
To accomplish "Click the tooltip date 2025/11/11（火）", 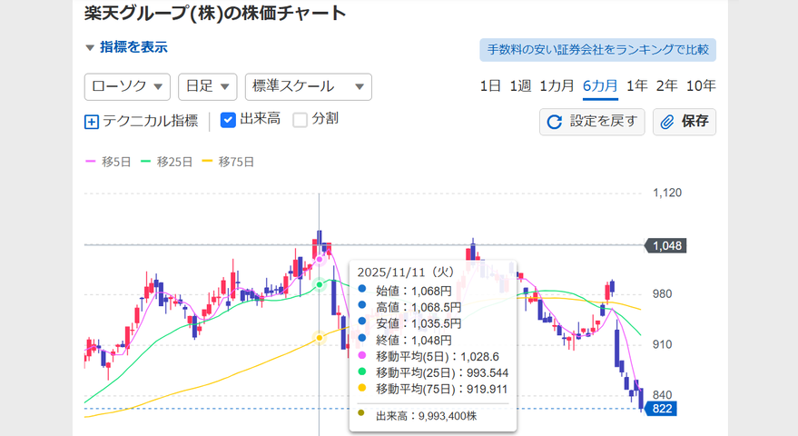I will click(x=405, y=272).
